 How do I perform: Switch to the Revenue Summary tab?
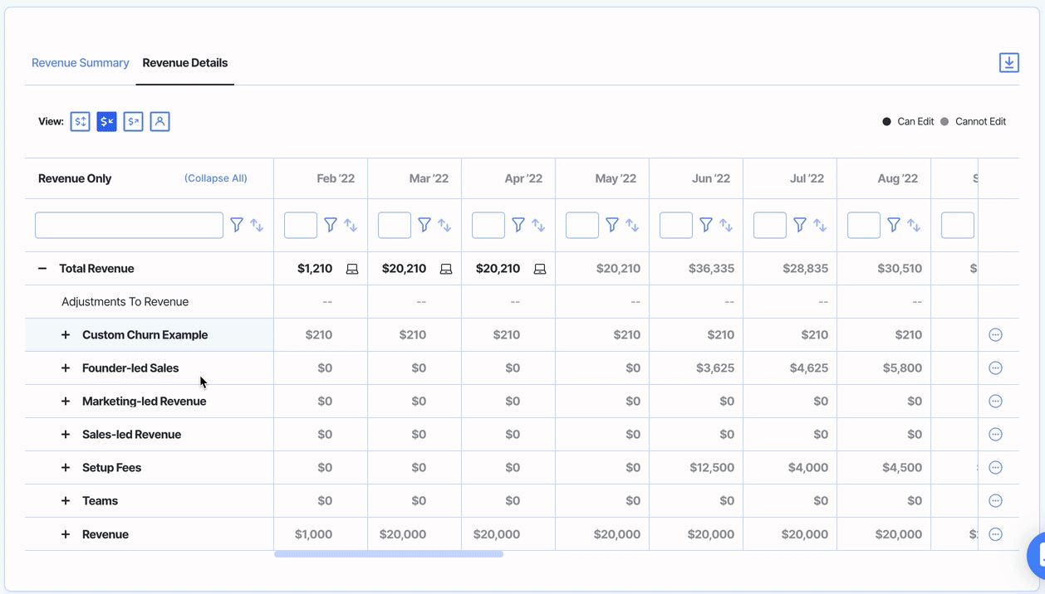81,63
